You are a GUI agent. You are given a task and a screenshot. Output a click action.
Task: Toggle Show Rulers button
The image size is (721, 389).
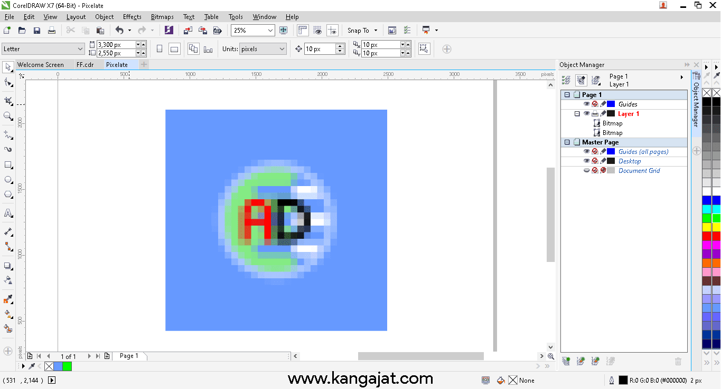pos(303,31)
